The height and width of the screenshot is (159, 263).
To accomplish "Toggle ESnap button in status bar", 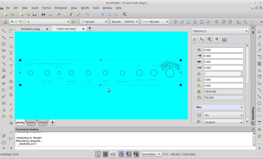I will click(129, 154).
